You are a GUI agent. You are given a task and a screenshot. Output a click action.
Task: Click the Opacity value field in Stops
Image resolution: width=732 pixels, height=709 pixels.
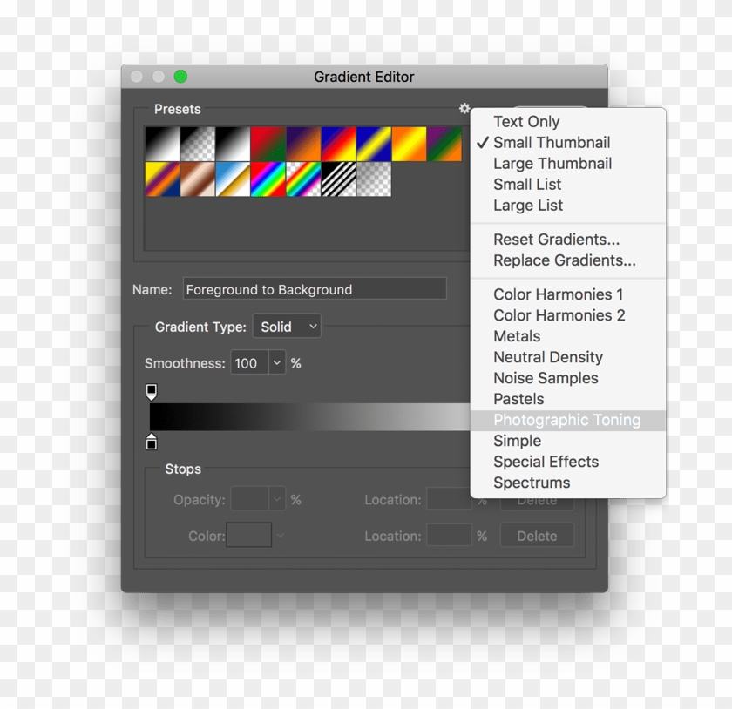coord(250,499)
